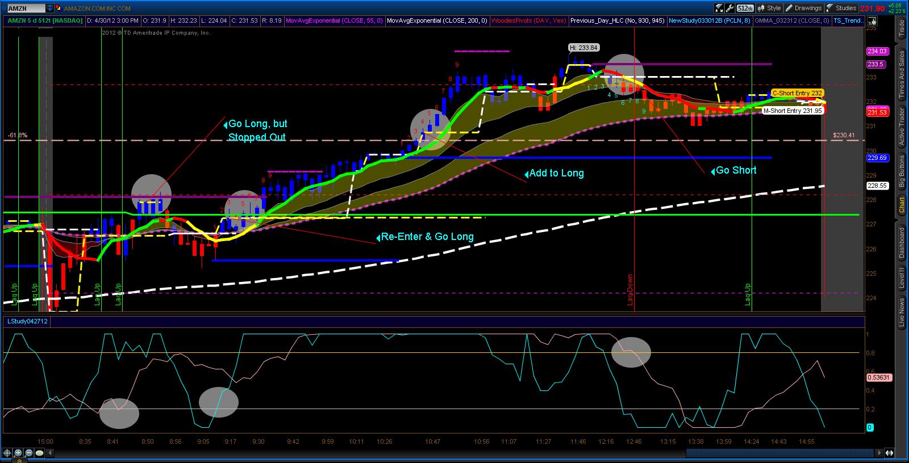Click the 228.55 price axis label

pyautogui.click(x=877, y=186)
